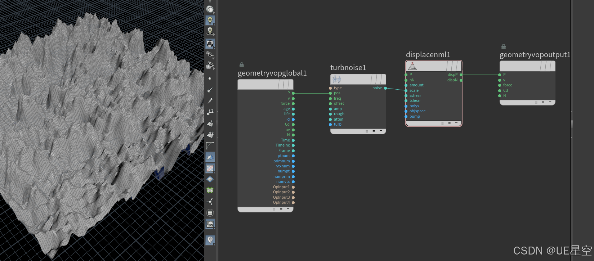
Task: Click lock icon above geometryvopglobal1
Action: point(242,65)
